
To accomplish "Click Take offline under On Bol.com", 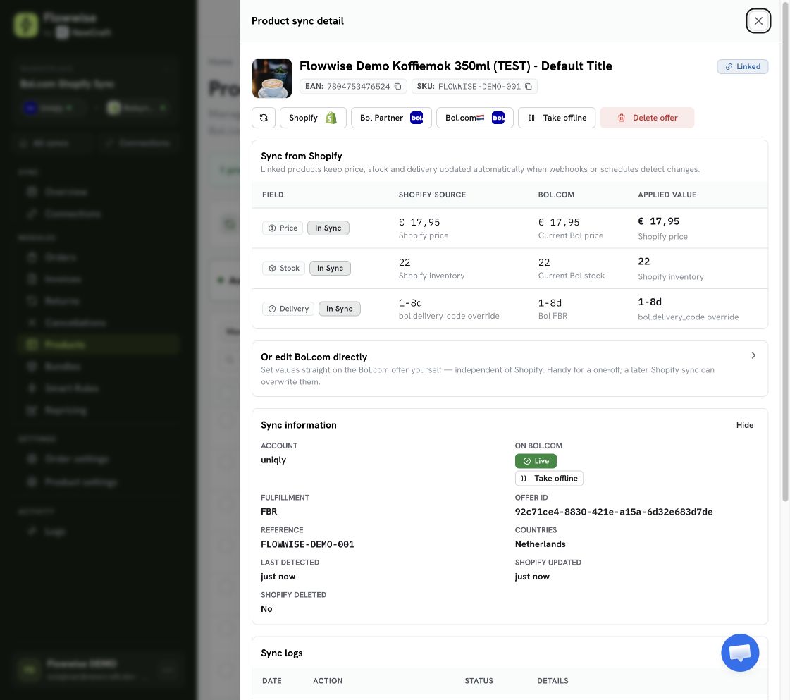I will [x=549, y=478].
